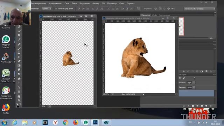Switch to the 'Гистограмма' tab
This screenshot has width=224, height=126.
click(x=164, y=15)
